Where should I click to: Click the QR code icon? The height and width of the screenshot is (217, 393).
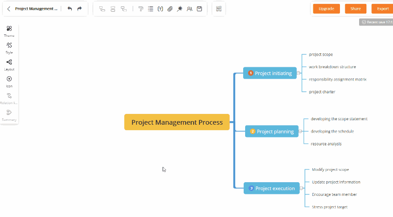[219, 9]
